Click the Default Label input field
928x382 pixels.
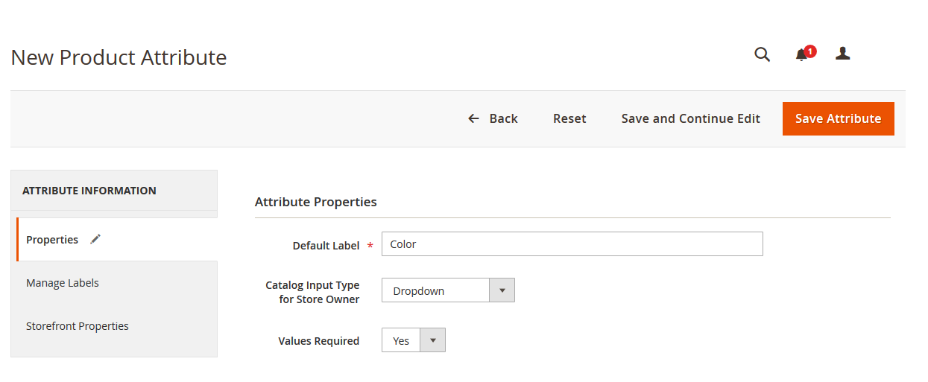click(x=572, y=243)
